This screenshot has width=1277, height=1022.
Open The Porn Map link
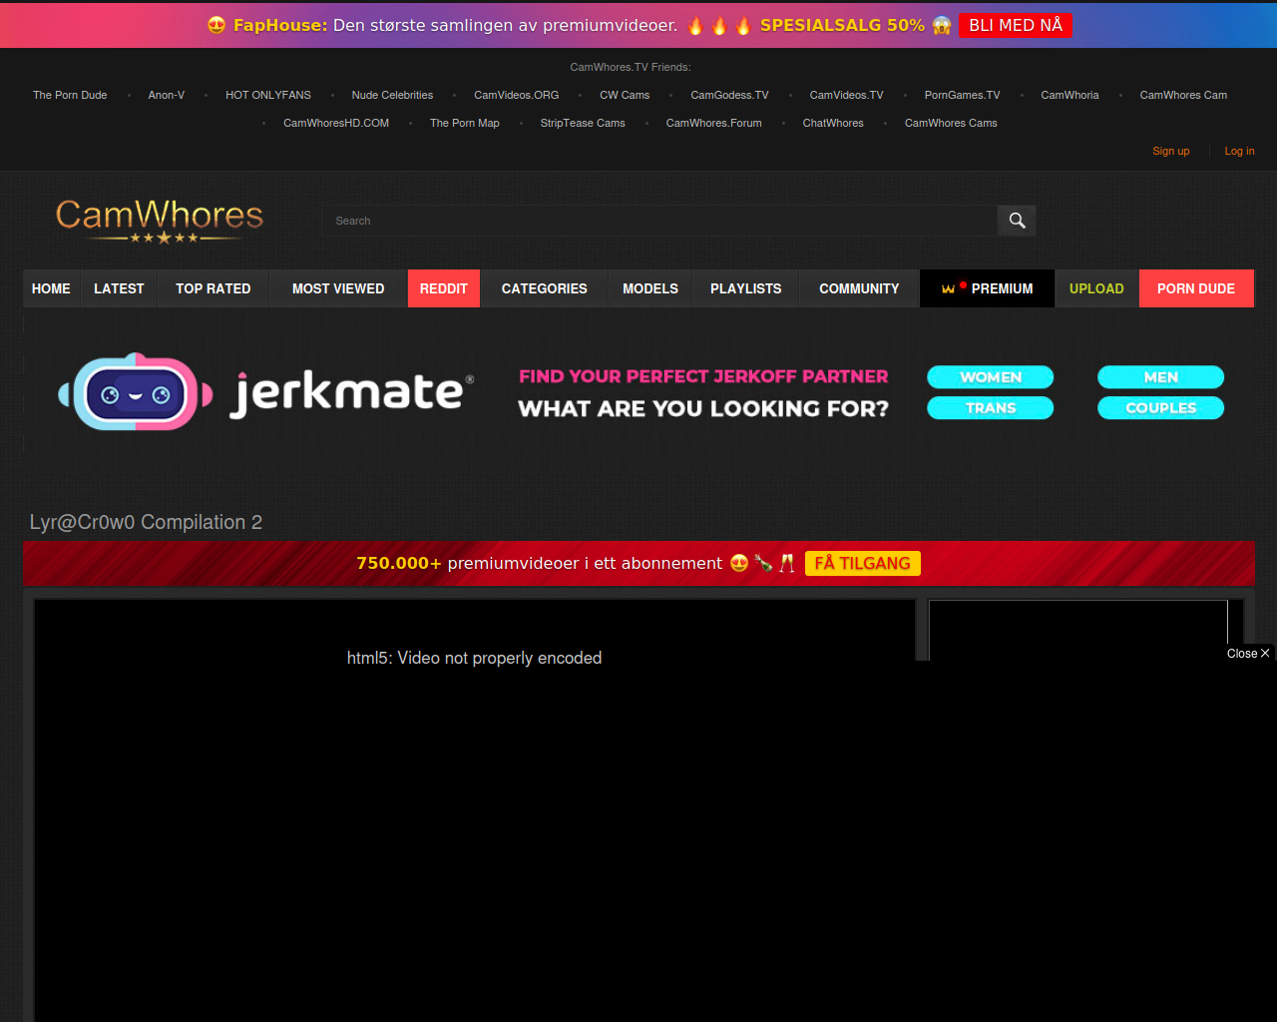(465, 123)
